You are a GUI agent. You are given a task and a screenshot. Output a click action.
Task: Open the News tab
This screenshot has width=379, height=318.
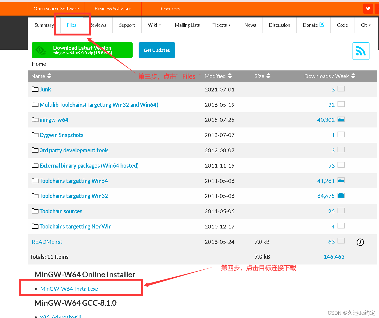point(250,25)
